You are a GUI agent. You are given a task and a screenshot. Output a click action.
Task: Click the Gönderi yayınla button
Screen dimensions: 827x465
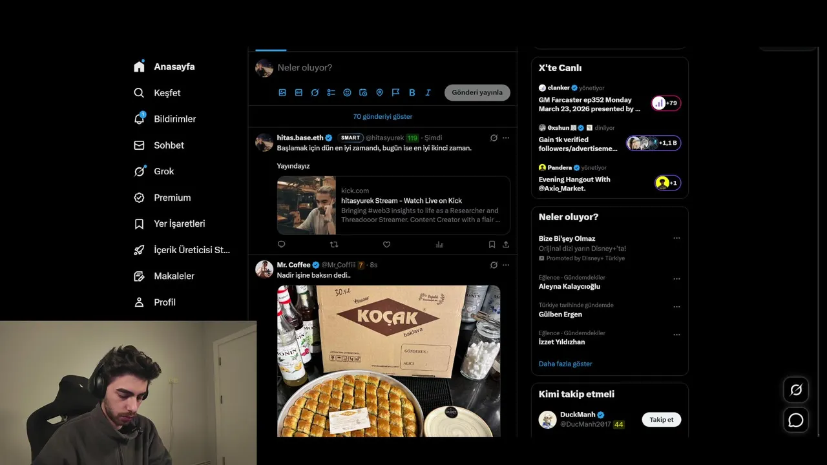tap(477, 92)
